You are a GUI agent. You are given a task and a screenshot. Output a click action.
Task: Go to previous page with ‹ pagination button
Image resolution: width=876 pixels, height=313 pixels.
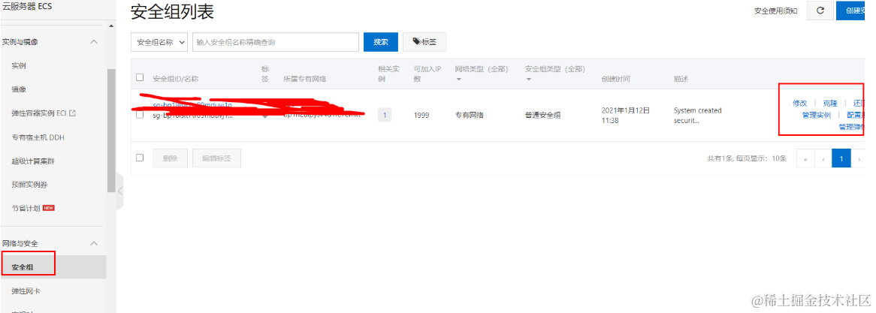tap(823, 158)
